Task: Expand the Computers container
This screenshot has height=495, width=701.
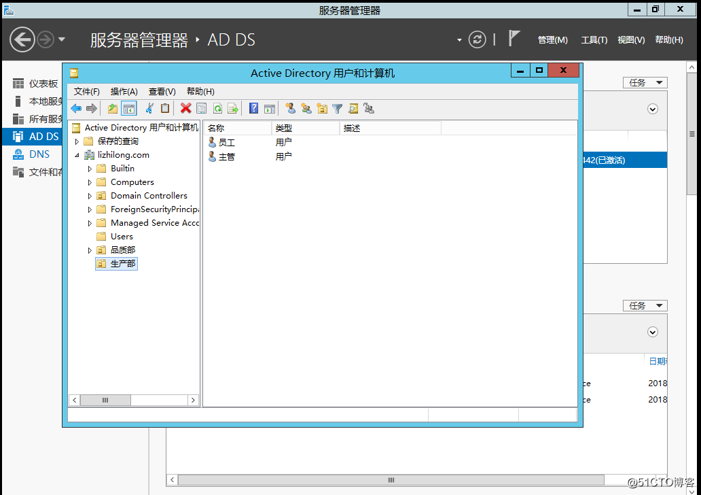Action: click(90, 182)
